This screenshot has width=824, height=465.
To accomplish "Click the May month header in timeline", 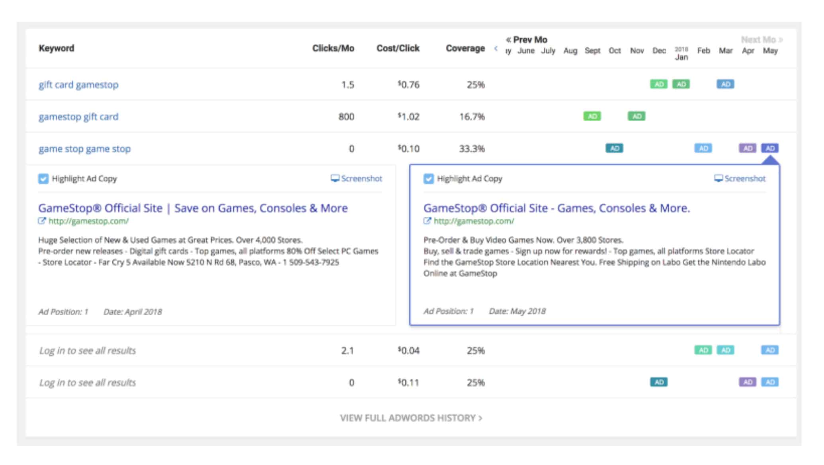I will [x=770, y=51].
